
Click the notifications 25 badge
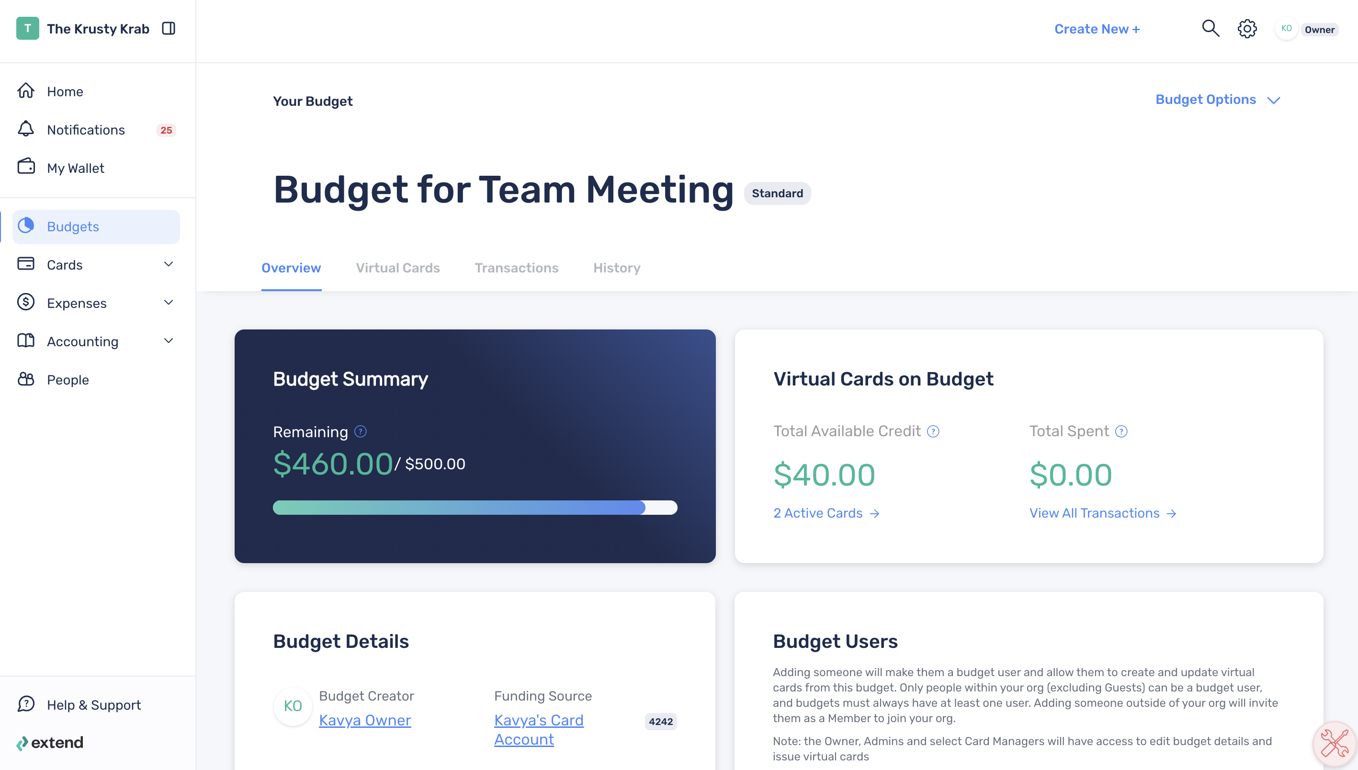(x=166, y=130)
